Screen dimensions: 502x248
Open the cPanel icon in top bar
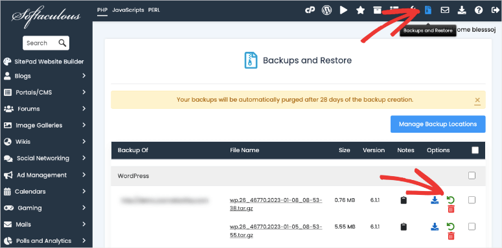[310, 10]
